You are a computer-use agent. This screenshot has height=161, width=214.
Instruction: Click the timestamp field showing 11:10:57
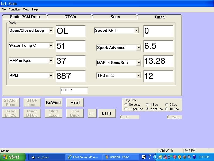point(74,90)
